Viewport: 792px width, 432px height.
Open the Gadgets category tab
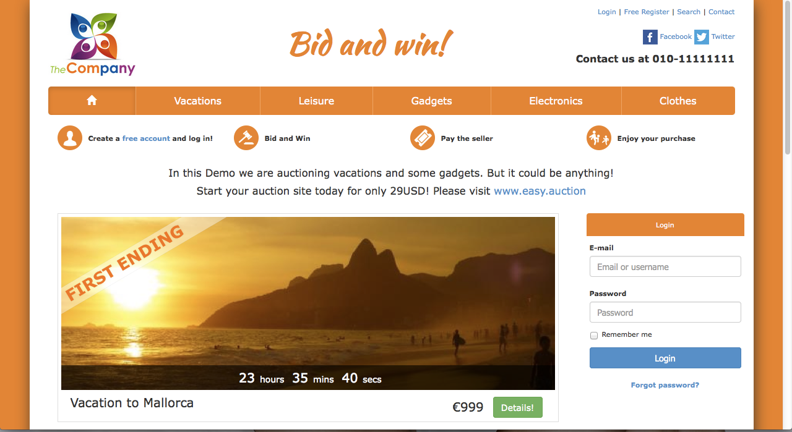tap(431, 101)
